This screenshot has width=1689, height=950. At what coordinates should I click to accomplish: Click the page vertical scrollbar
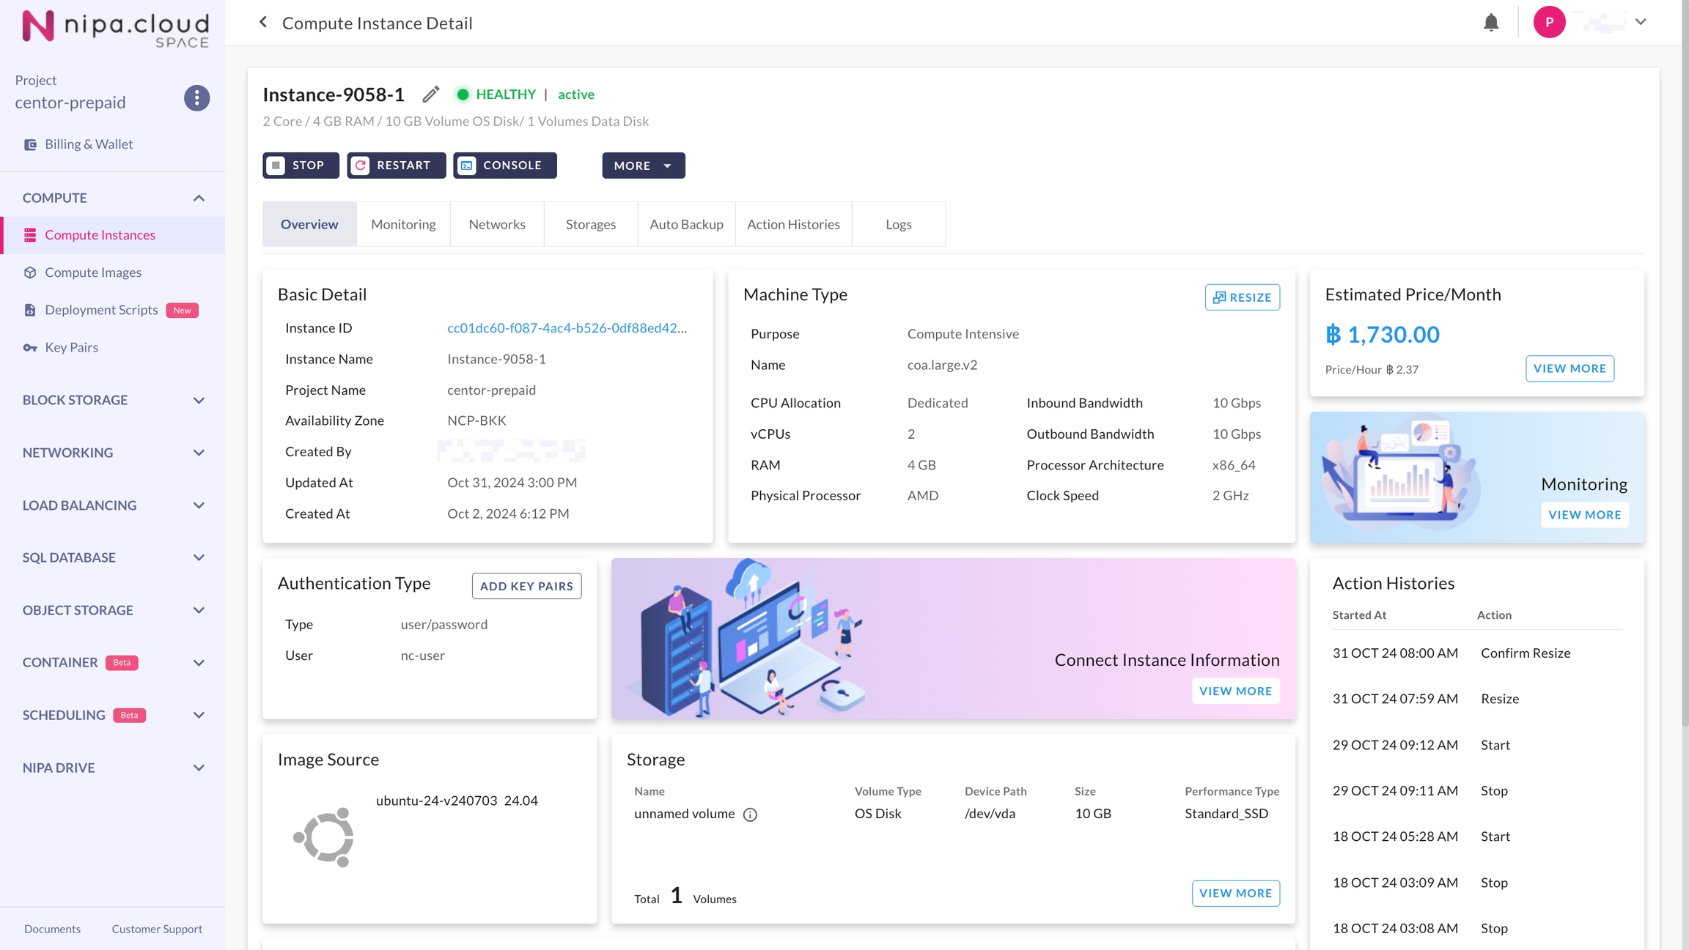[x=1684, y=366]
